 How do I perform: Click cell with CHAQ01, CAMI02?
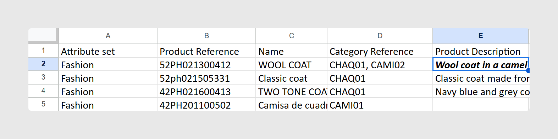click(380, 64)
